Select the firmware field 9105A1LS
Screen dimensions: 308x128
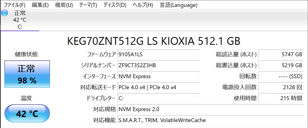tap(159, 54)
